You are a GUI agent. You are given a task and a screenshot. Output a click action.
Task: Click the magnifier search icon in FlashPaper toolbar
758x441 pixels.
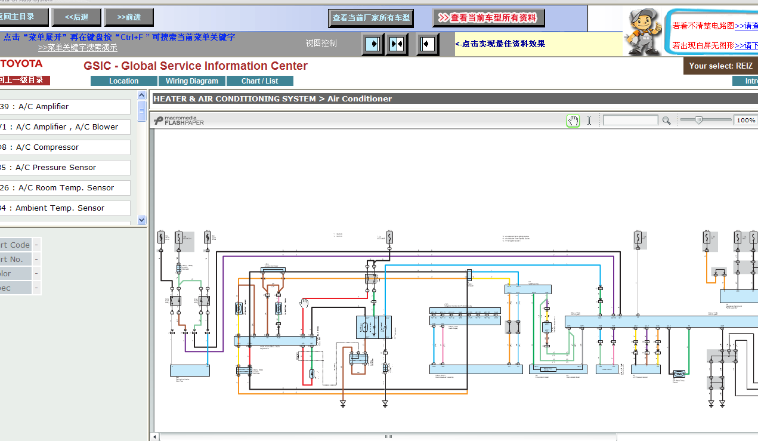coord(667,121)
